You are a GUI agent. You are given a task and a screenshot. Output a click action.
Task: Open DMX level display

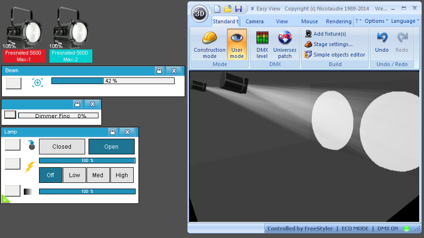tap(262, 45)
